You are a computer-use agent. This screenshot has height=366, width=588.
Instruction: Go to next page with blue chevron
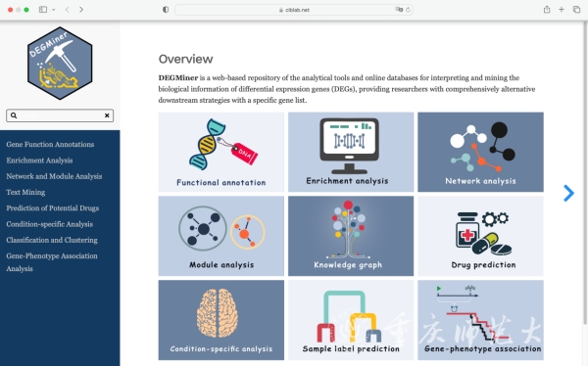point(568,194)
